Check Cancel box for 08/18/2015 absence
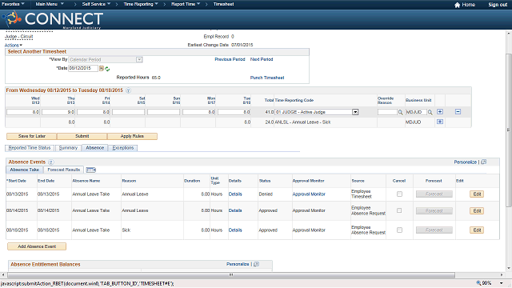512x288 pixels. [x=399, y=230]
